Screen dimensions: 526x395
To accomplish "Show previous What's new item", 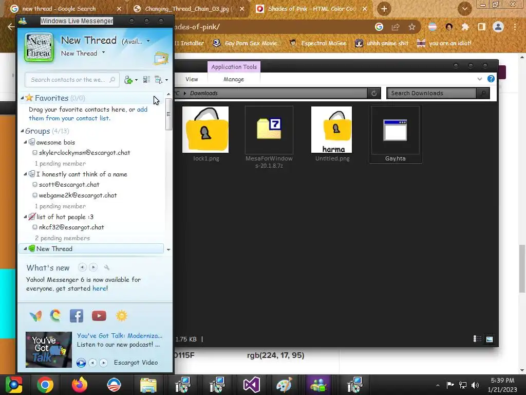I will [x=82, y=267].
